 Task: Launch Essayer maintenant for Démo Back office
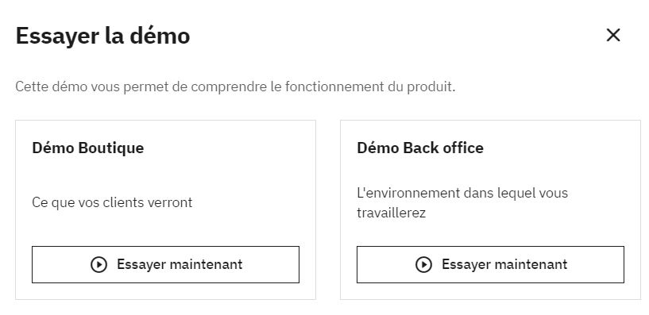tap(490, 264)
